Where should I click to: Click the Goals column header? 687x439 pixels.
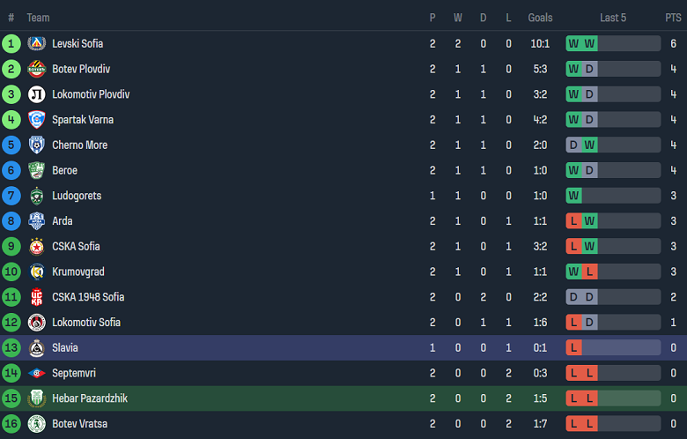pyautogui.click(x=540, y=18)
